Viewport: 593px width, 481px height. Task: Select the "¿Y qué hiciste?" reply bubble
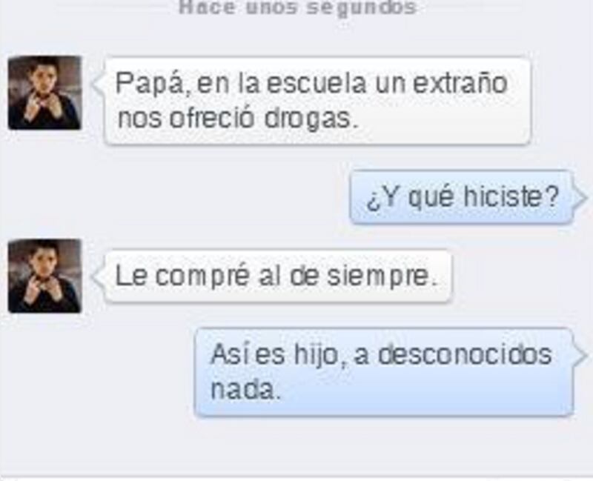point(461,197)
